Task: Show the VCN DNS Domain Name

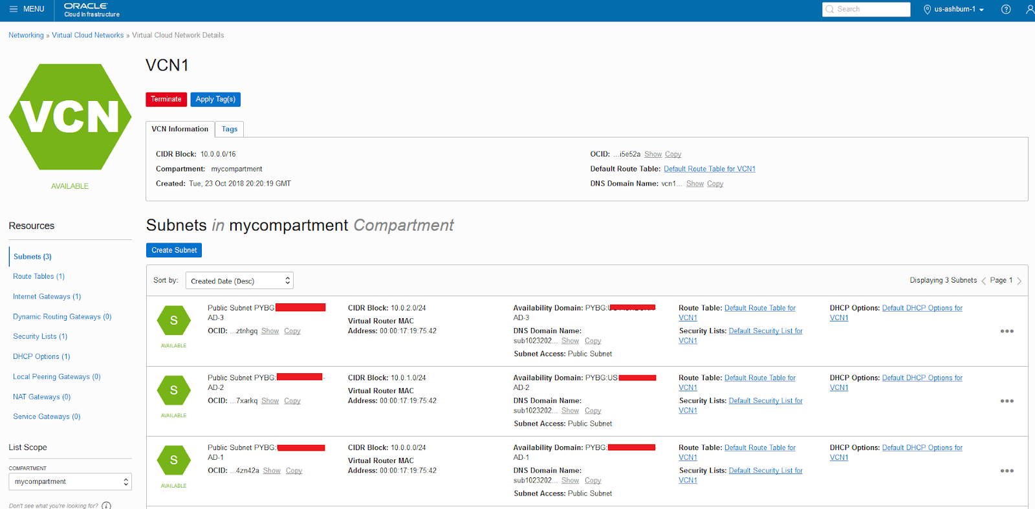Action: click(695, 184)
